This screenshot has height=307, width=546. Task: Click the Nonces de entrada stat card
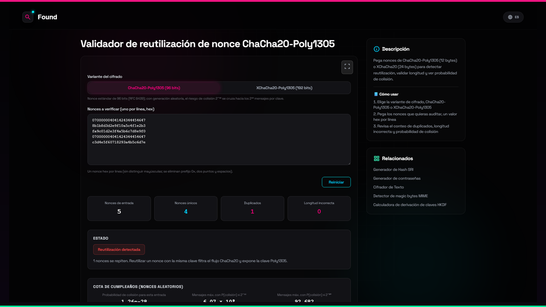click(x=119, y=208)
